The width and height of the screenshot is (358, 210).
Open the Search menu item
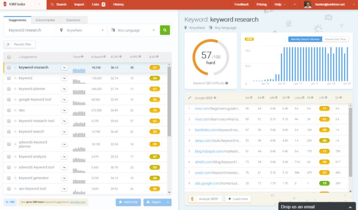point(58,4)
